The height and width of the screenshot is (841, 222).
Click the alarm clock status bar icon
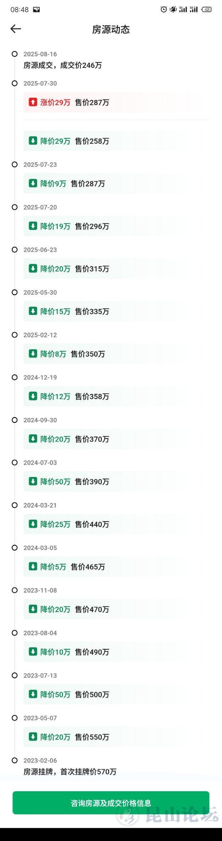163,10
